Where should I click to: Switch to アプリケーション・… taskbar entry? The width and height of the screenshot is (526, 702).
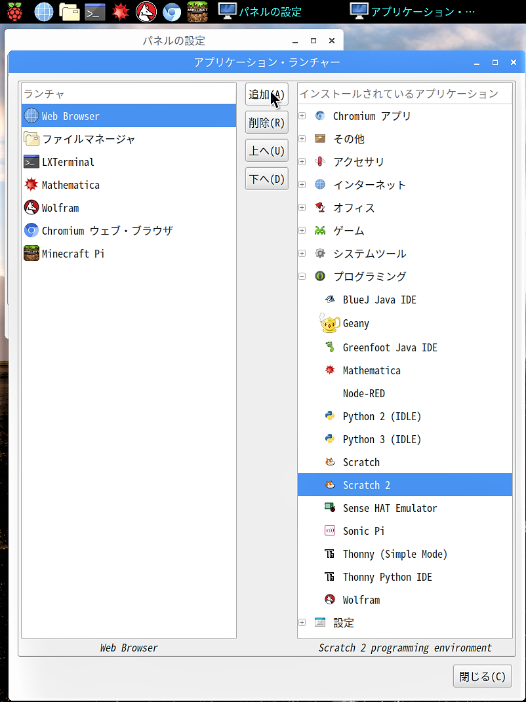[x=413, y=12]
